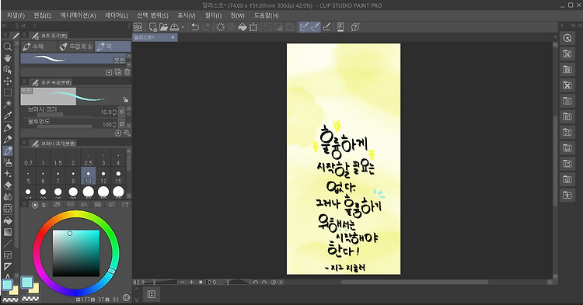Select the Zoom magnifier tool
This screenshot has width=583, height=305.
[8, 47]
